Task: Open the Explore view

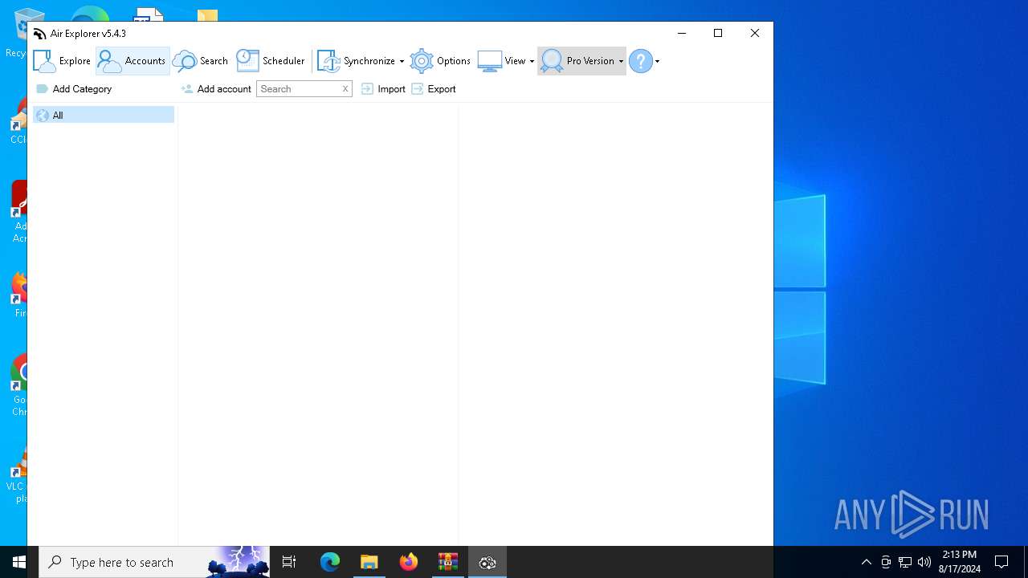Action: click(x=62, y=61)
